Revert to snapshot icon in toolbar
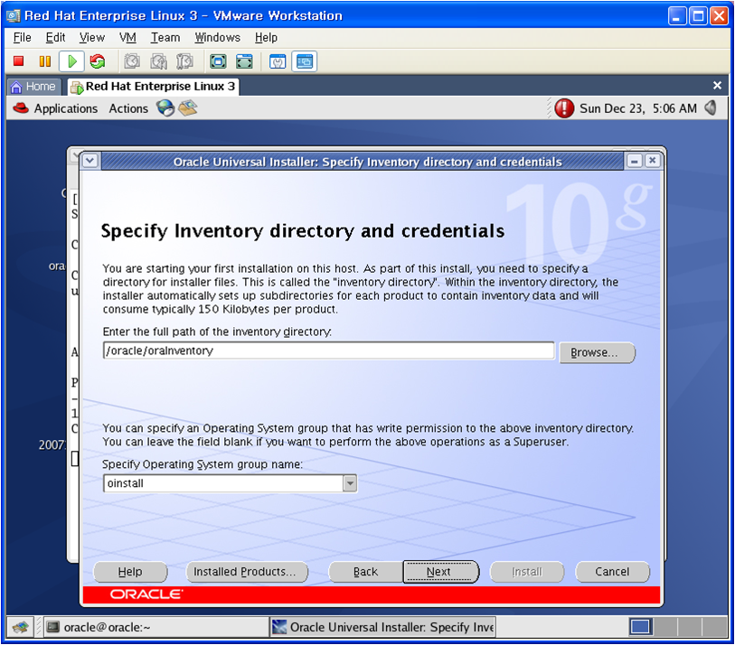The image size is (735, 645). pyautogui.click(x=158, y=61)
